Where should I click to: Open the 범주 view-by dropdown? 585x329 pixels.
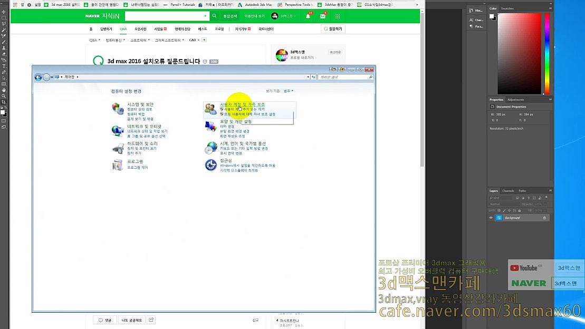click(288, 91)
